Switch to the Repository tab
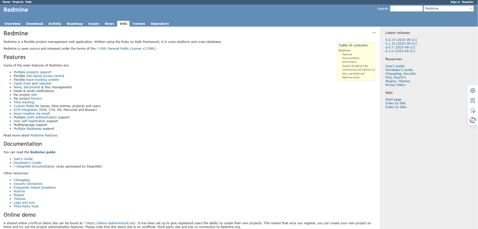The height and width of the screenshot is (229, 478). (160, 24)
